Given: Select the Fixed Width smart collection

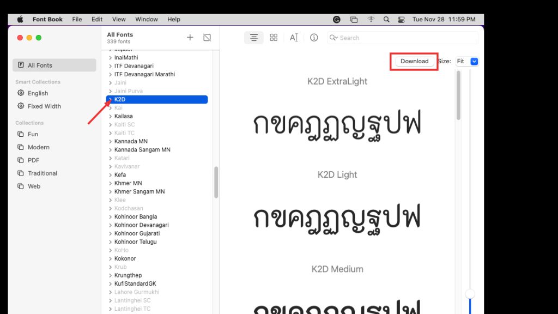Looking at the screenshot, I should (44, 106).
